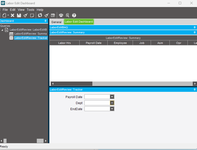Click the tree panel left scroll arrow
The height and width of the screenshot is (150, 197).
(x=1, y=141)
